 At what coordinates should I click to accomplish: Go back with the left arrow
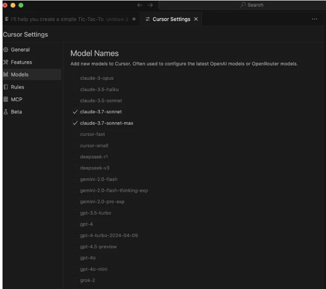139,5
